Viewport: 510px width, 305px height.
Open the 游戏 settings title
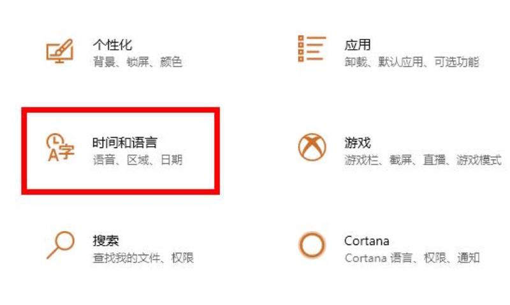(x=358, y=142)
